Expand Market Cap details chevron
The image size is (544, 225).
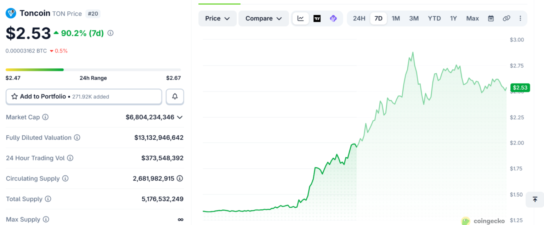pos(180,117)
